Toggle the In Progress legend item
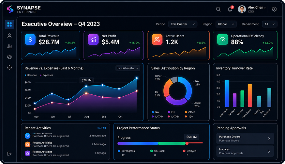The image size is (285, 164). tap(126, 151)
